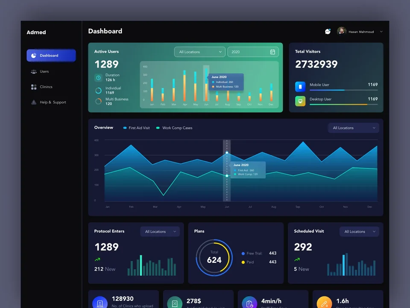Click Work Comp data point at June
The height and width of the screenshot is (308, 410).
pos(227,176)
